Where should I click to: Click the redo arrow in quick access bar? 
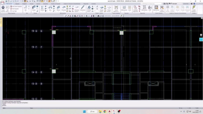(x=20, y=1)
